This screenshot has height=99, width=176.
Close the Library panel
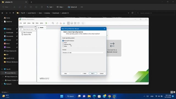coord(35,27)
